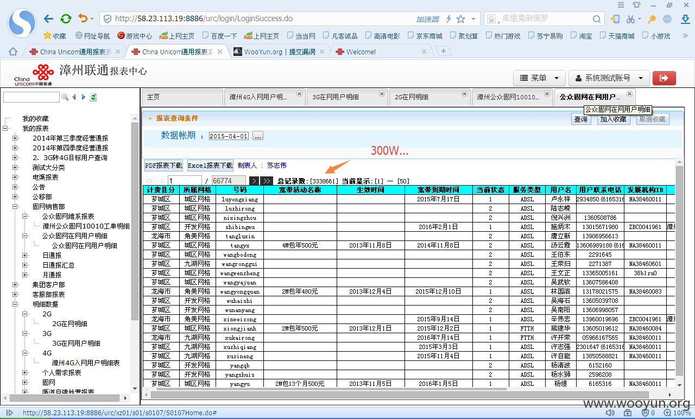Click the download arrow icon top right
This screenshot has width=695, height=419.
pyautogui.click(x=685, y=19)
